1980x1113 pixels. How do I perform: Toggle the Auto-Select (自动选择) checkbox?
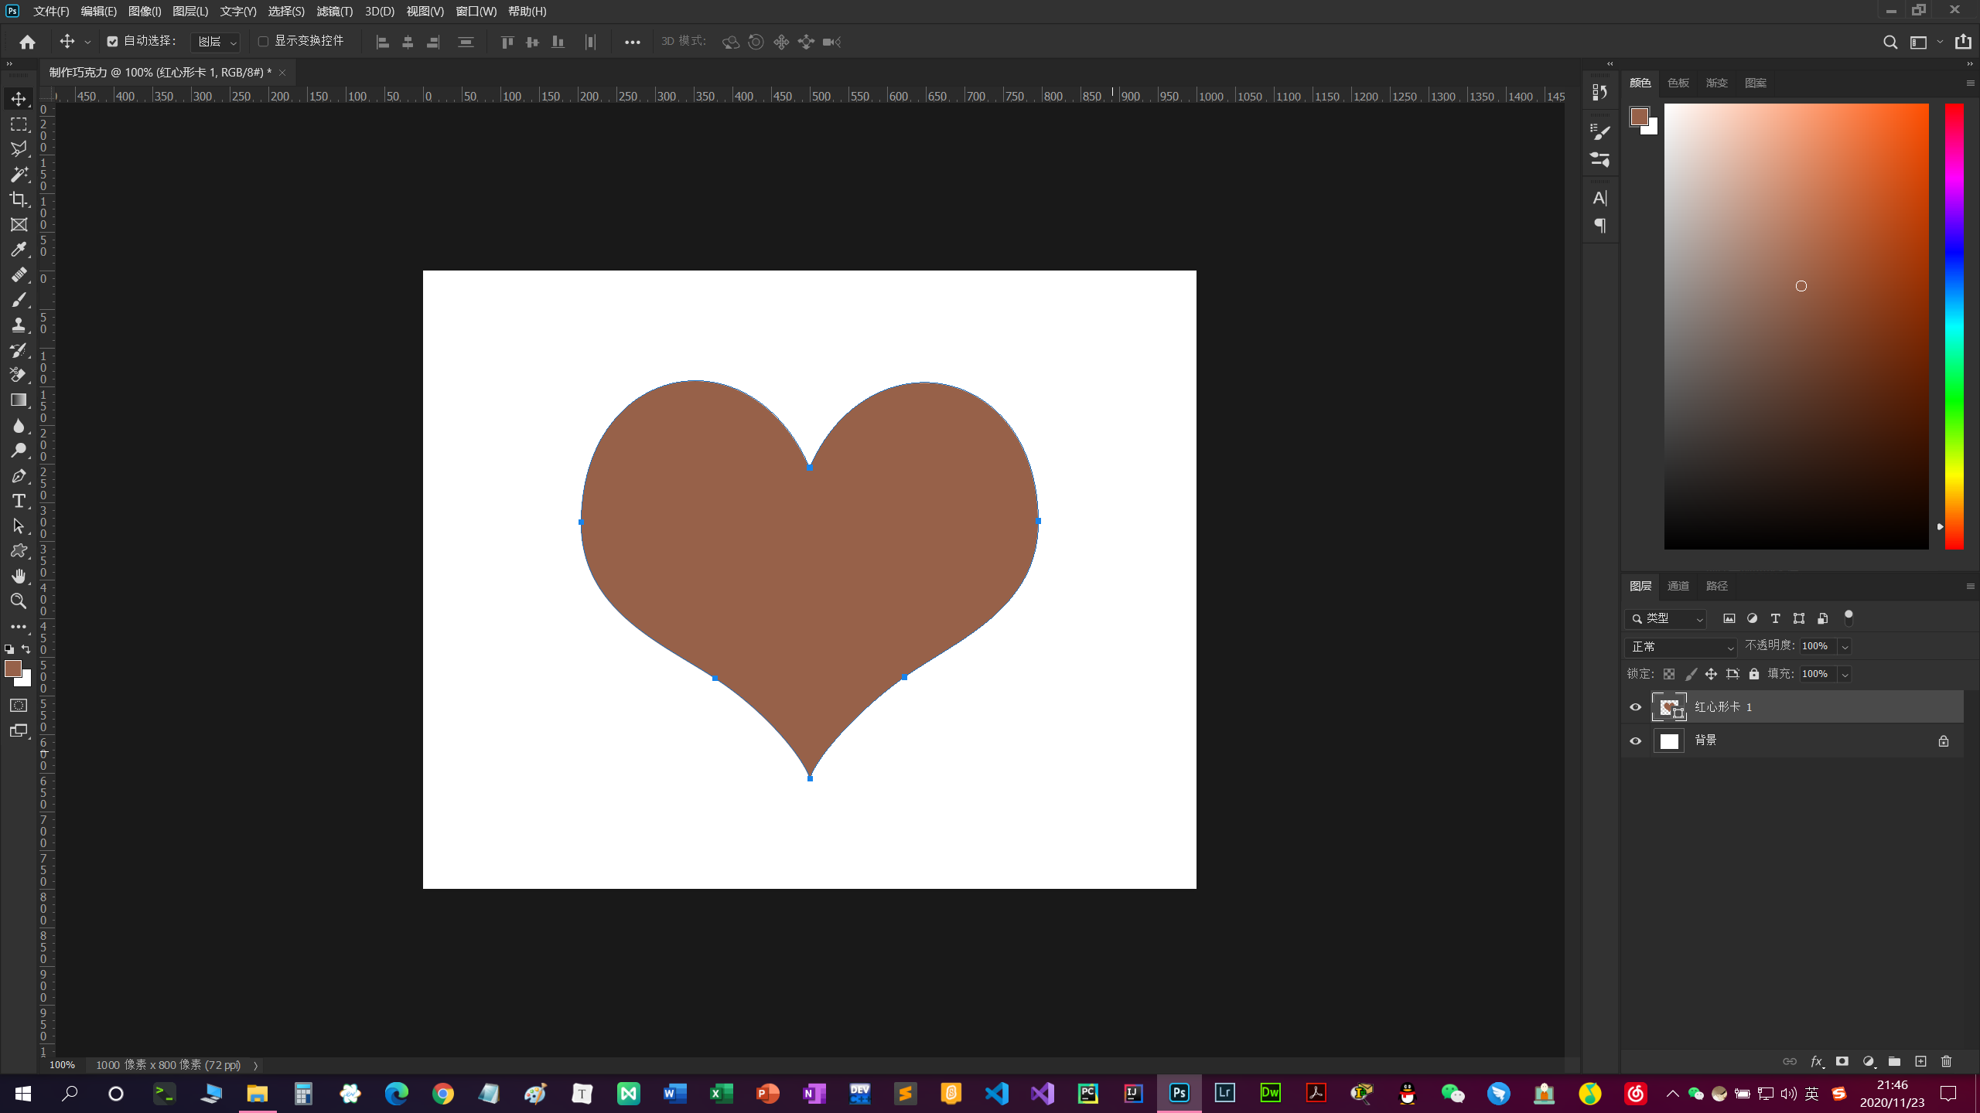point(113,42)
